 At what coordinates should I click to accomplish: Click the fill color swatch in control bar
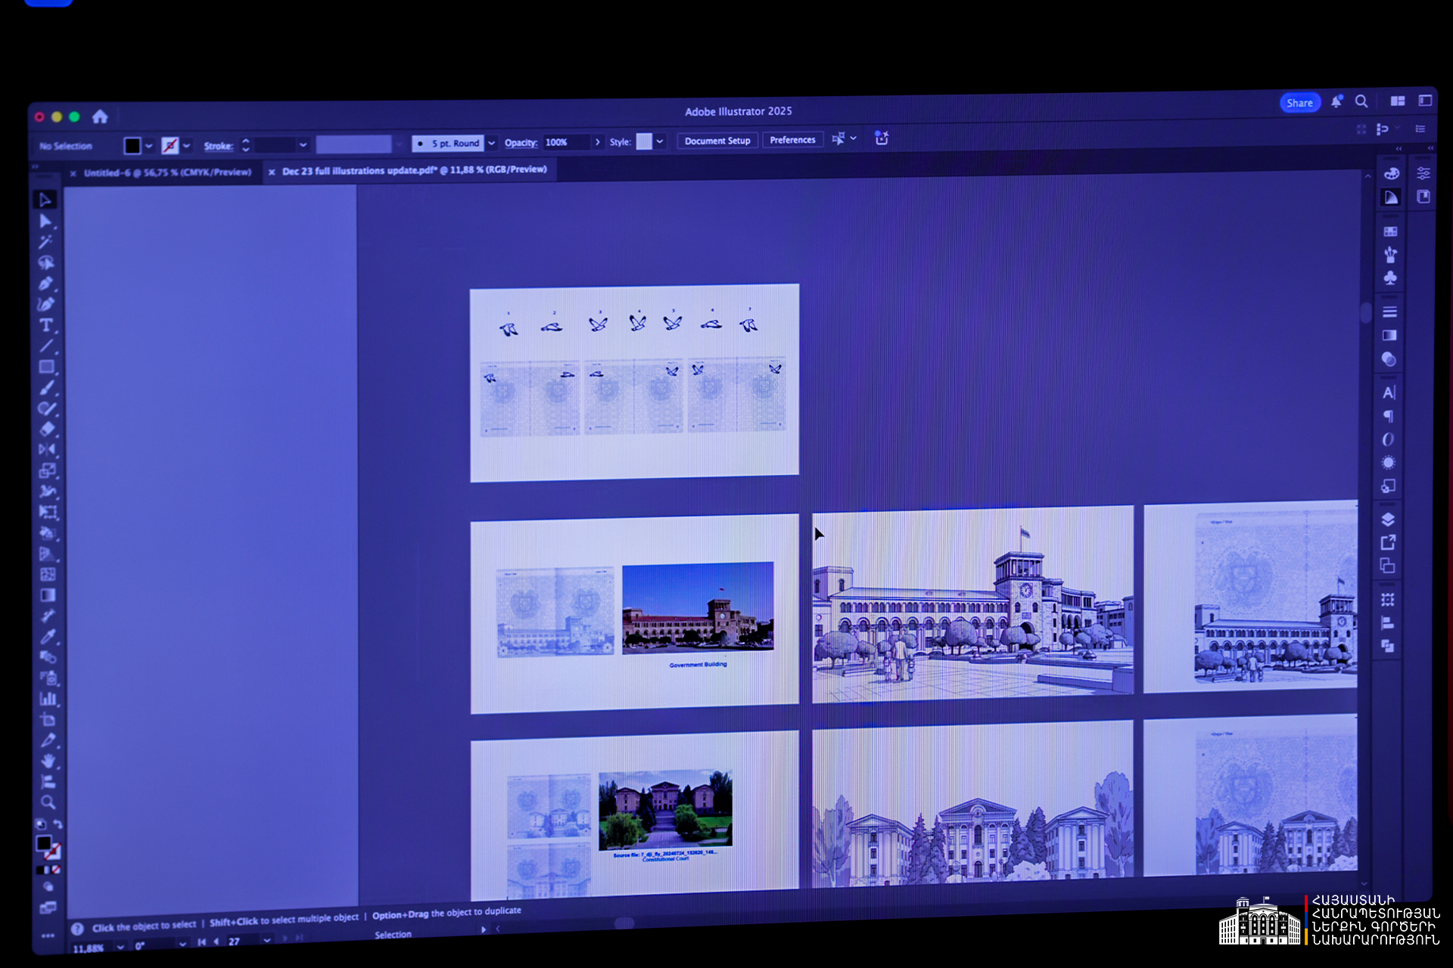[x=132, y=145]
